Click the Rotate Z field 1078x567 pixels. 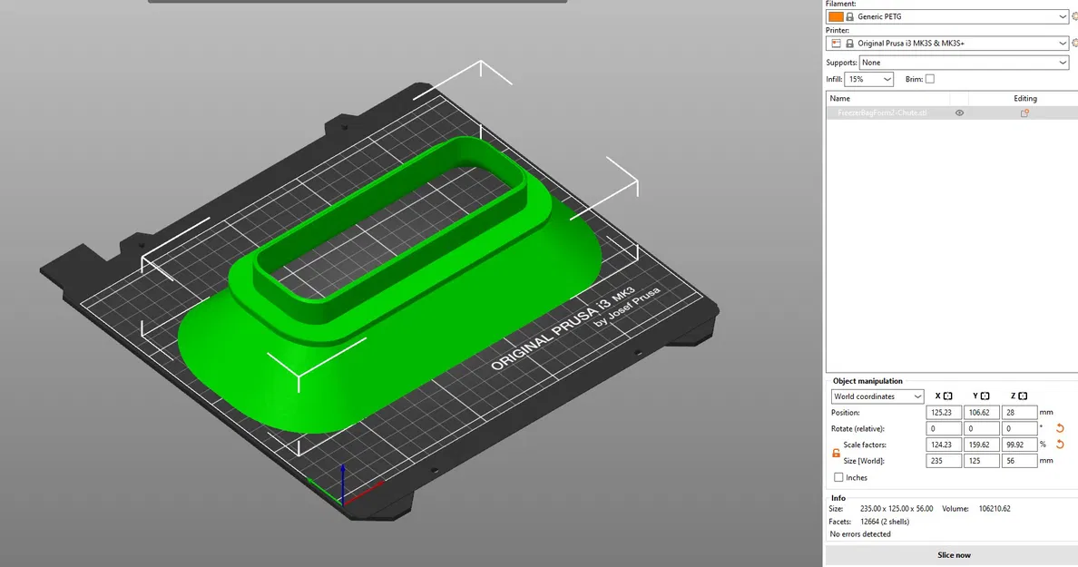pos(1019,428)
